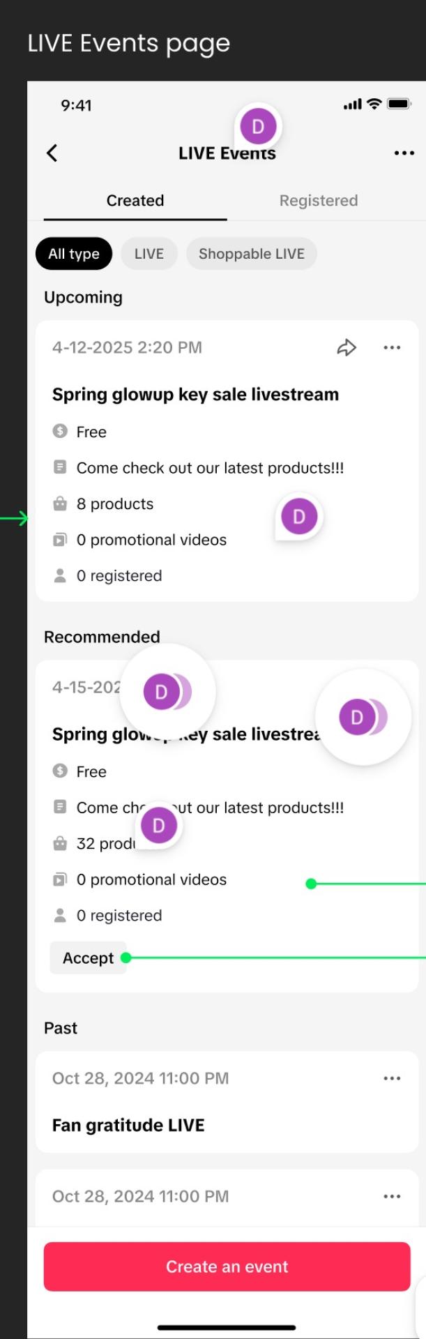Enable the Shoppable LIVE filter chip
The width and height of the screenshot is (426, 1339).
click(251, 253)
